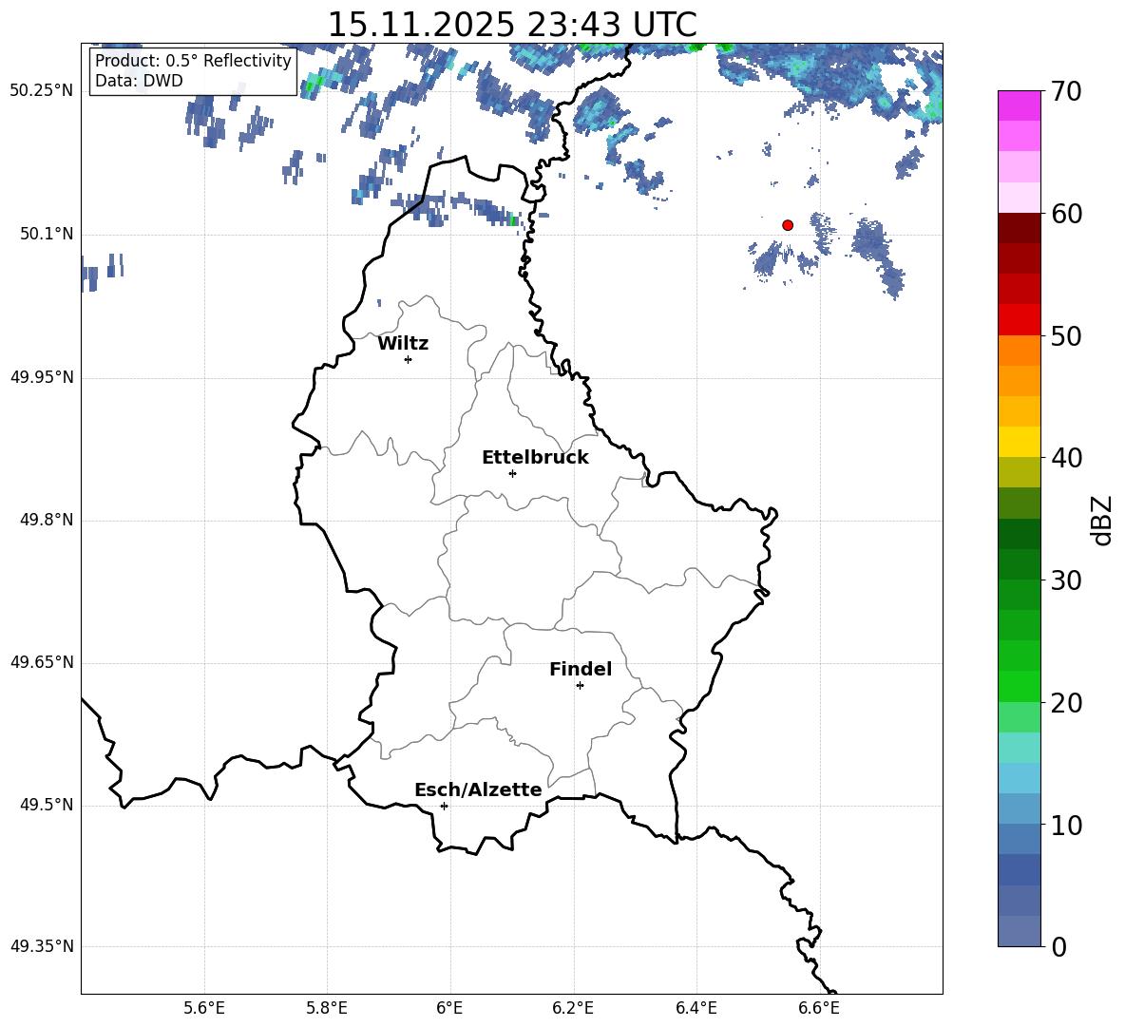Click the Data: DWD text

(x=139, y=81)
